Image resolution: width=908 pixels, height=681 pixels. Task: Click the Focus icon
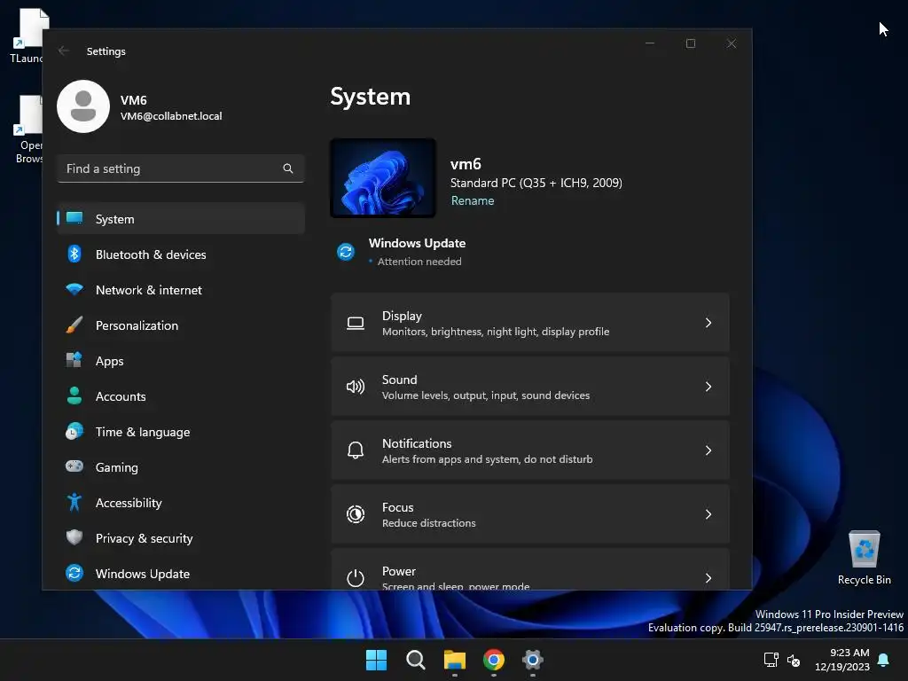355,514
